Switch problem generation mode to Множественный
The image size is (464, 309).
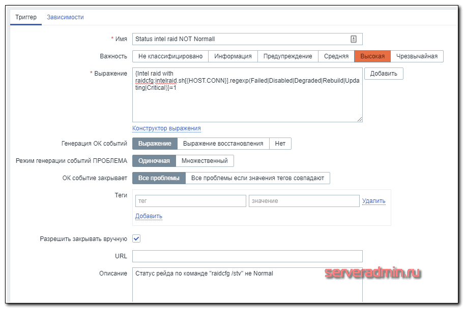pyautogui.click(x=205, y=161)
